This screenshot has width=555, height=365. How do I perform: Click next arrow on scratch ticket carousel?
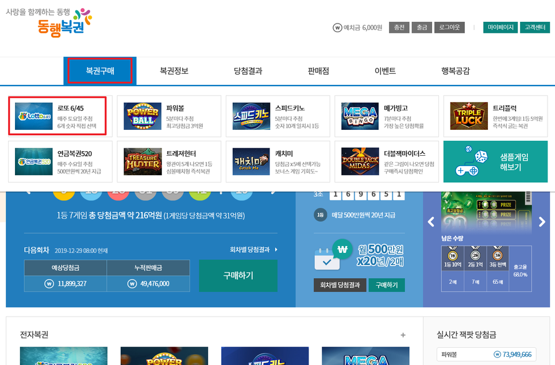tap(542, 222)
